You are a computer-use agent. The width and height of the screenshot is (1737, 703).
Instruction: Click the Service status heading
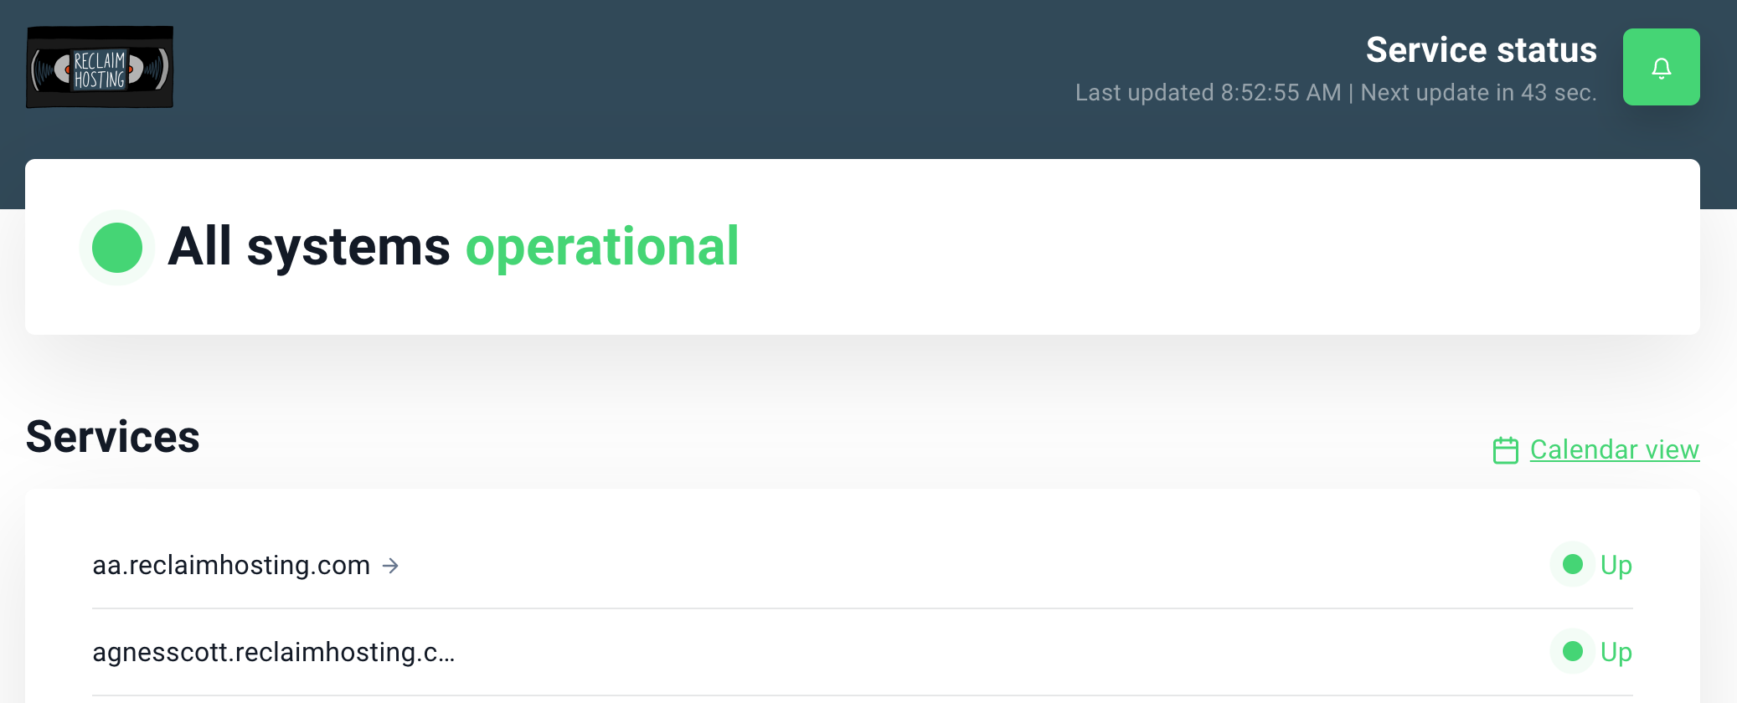(1481, 50)
